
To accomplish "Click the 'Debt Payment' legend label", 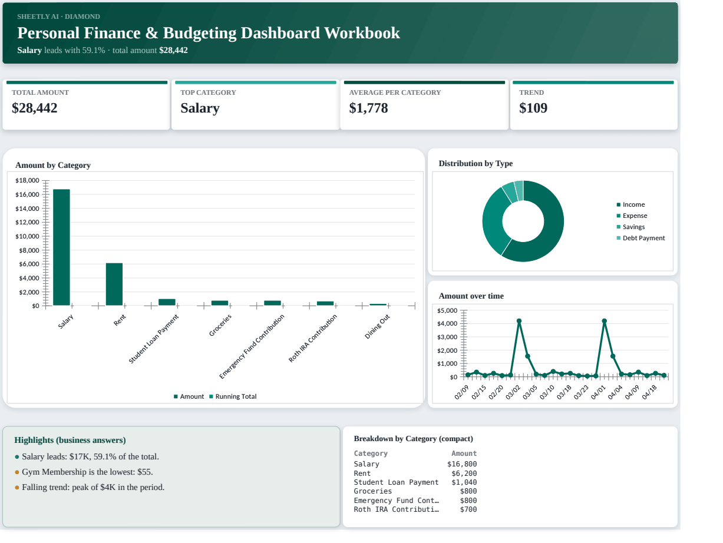I will [x=644, y=239].
